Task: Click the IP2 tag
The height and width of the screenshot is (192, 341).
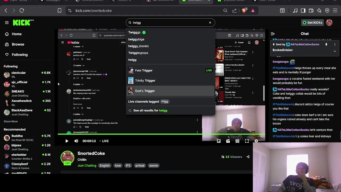Action: (128, 166)
